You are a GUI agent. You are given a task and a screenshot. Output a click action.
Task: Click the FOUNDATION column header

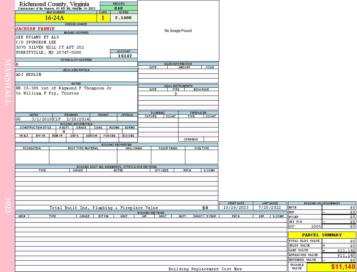[32, 148]
